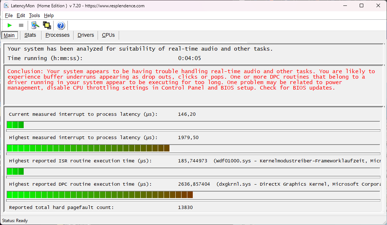Go to the Drivers tab
The image size is (387, 225).
[x=86, y=35]
